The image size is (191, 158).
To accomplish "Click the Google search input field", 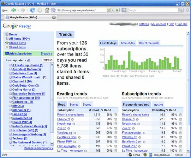I will click(x=153, y=10).
